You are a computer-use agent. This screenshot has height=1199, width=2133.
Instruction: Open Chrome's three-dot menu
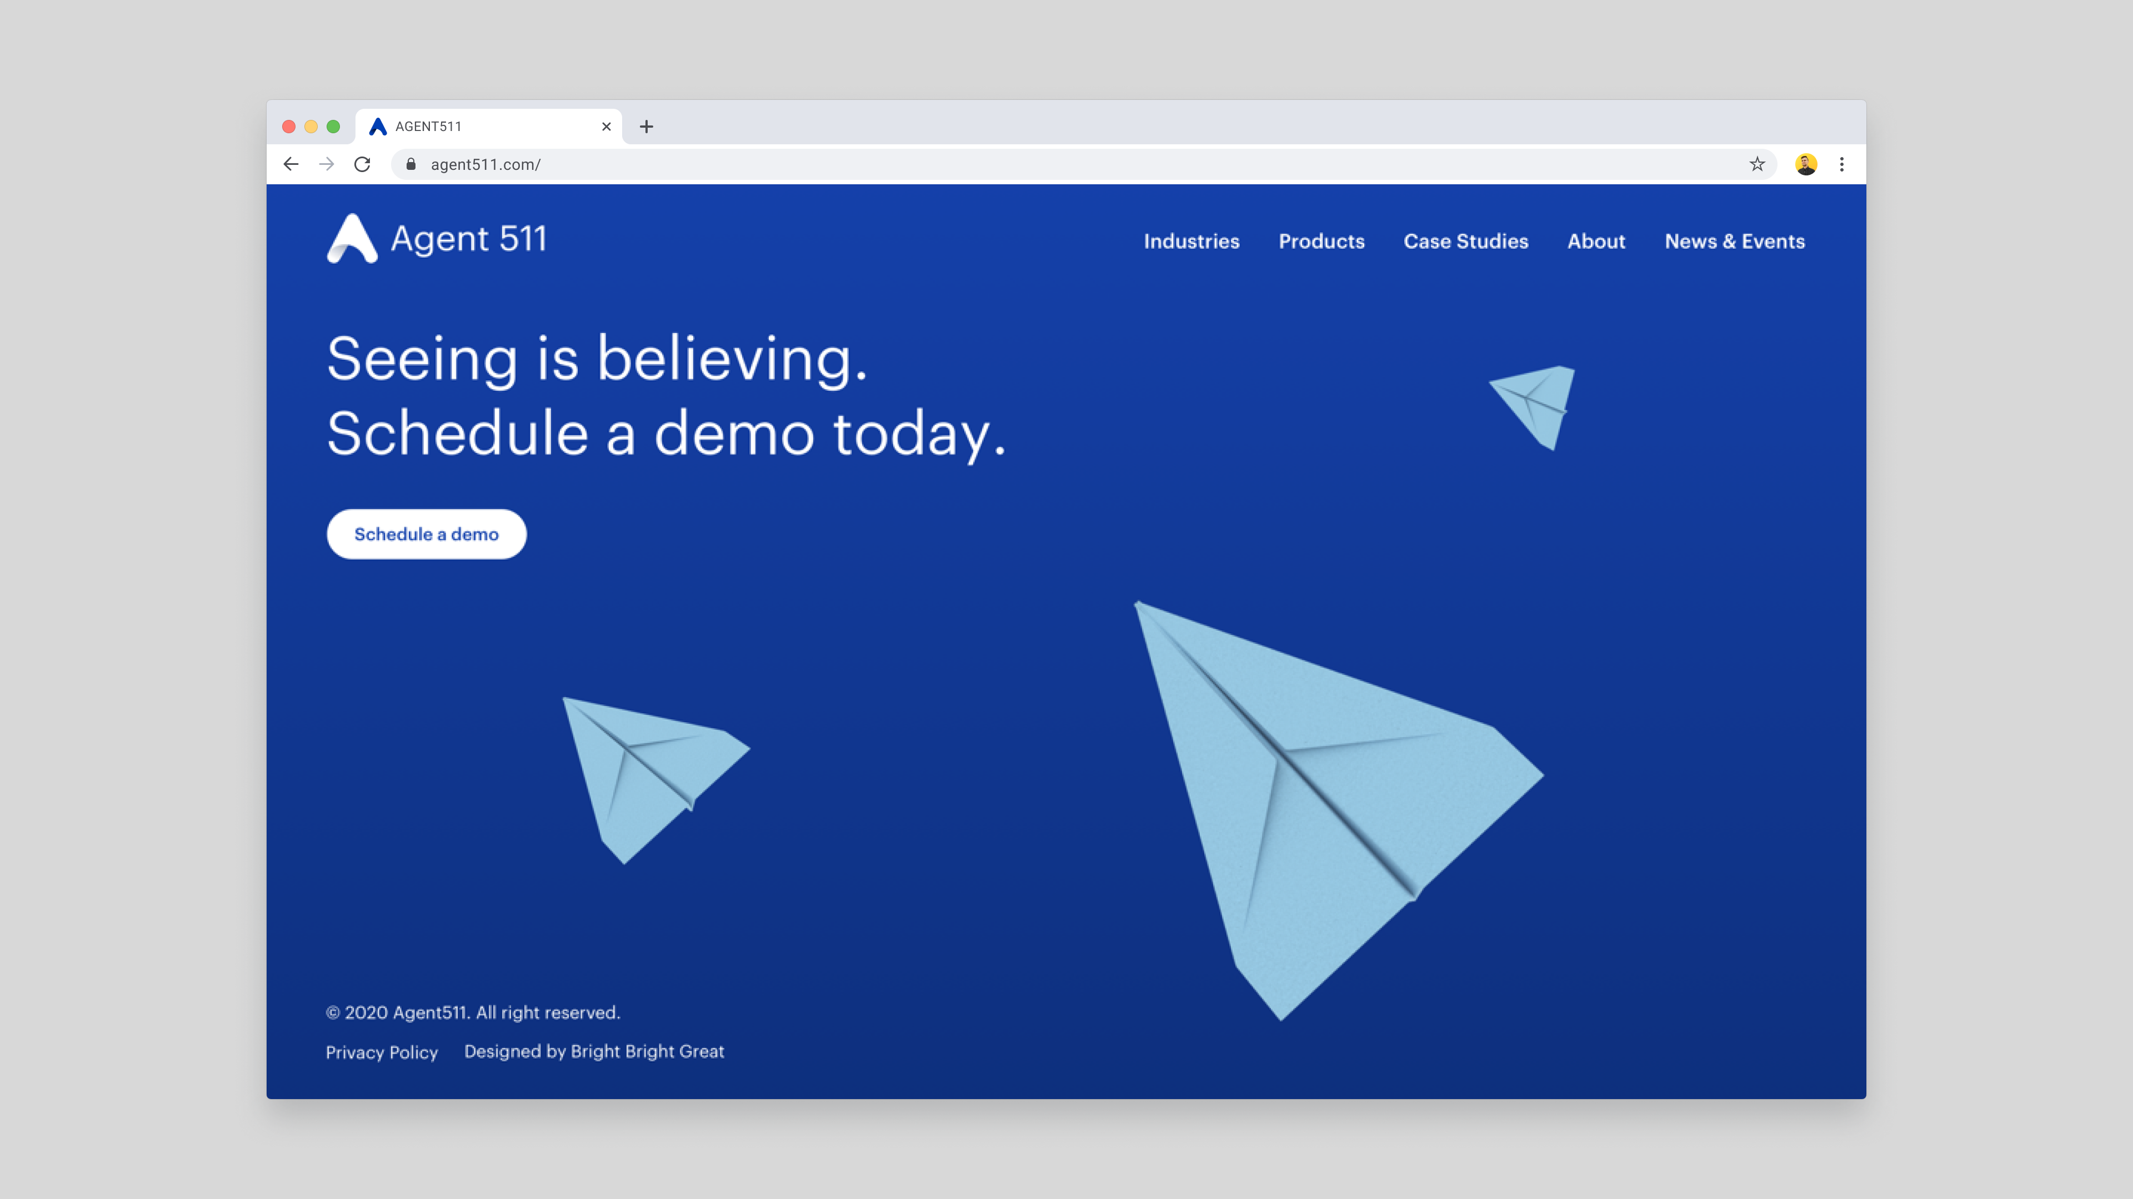1841,164
